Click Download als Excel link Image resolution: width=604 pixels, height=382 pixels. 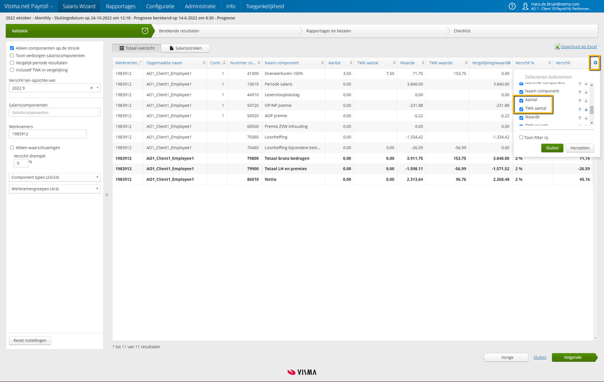click(579, 47)
